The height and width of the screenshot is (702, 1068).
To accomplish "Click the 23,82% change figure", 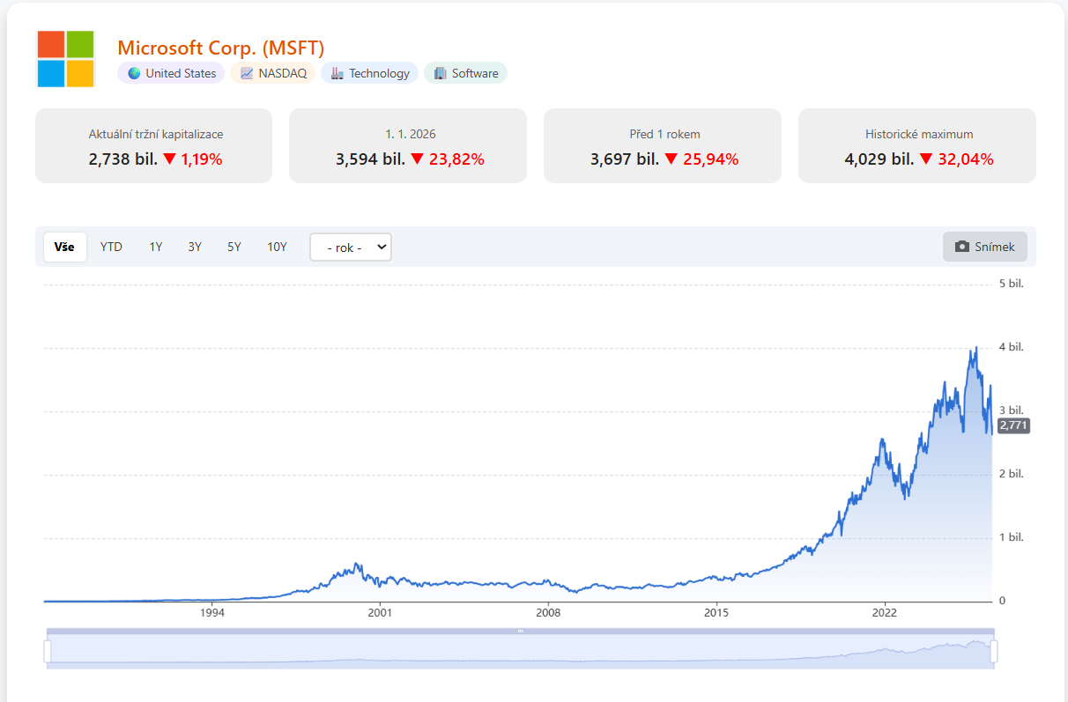I will (x=456, y=159).
